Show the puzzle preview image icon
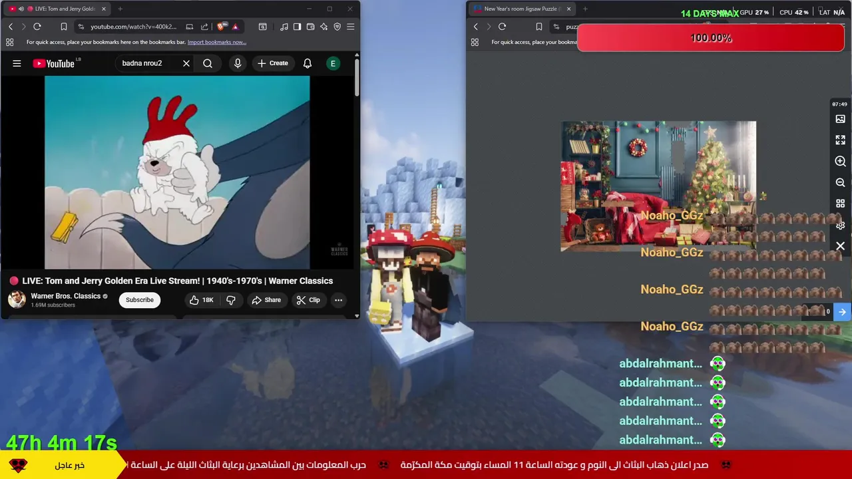This screenshot has height=479, width=852. click(840, 119)
